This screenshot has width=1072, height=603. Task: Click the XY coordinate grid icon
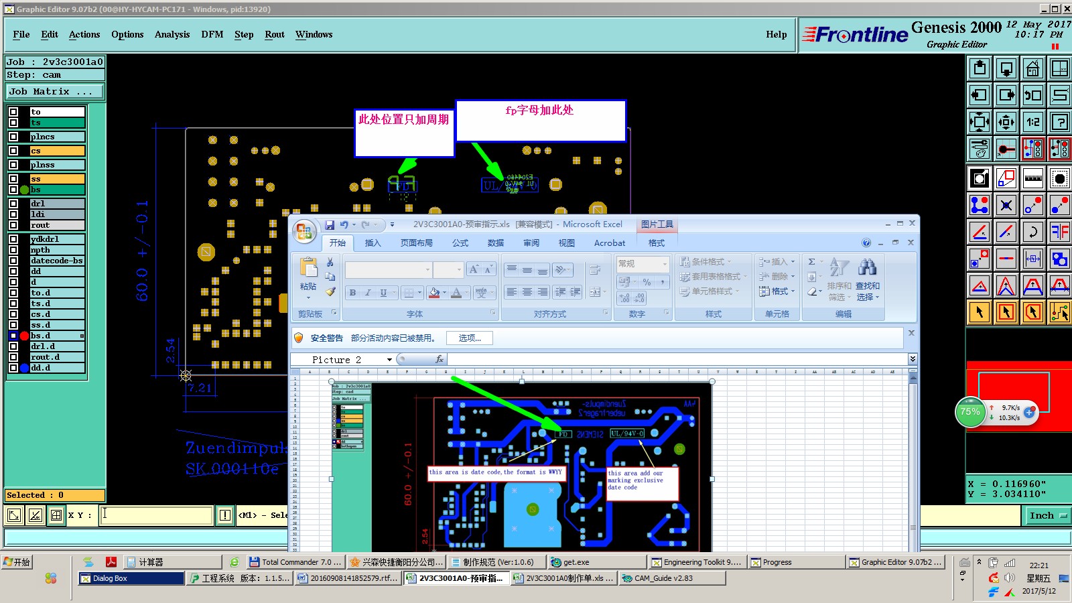click(56, 515)
